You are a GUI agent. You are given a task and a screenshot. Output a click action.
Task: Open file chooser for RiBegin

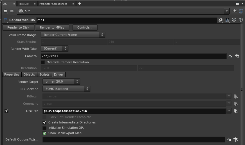236,96
